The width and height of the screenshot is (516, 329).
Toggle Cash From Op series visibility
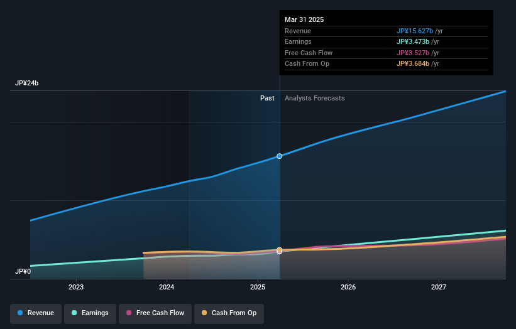(229, 313)
